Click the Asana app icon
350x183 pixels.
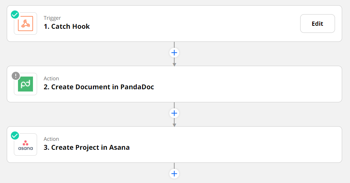(x=25, y=145)
